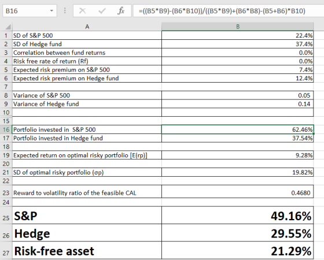324x260 pixels.
Task: Click value cell 12.4%
Action: 238,78
